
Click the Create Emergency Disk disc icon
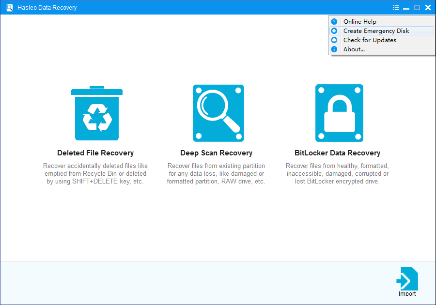coord(334,31)
